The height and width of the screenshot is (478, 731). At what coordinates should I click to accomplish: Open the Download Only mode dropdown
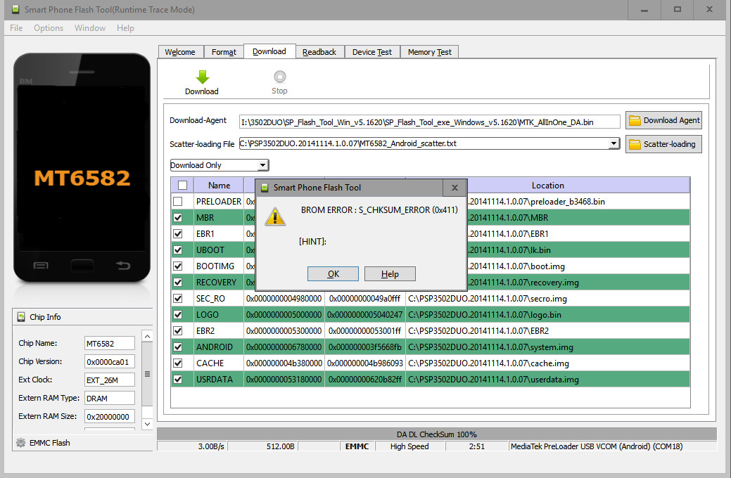(x=262, y=165)
